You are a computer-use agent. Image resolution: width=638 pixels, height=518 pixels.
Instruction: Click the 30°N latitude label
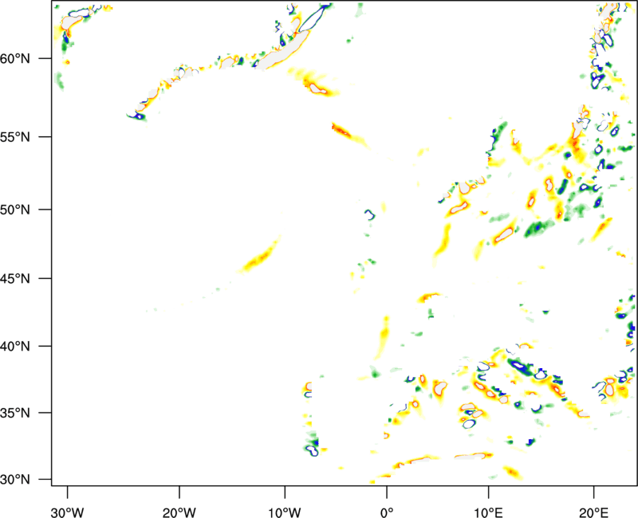click(15, 480)
